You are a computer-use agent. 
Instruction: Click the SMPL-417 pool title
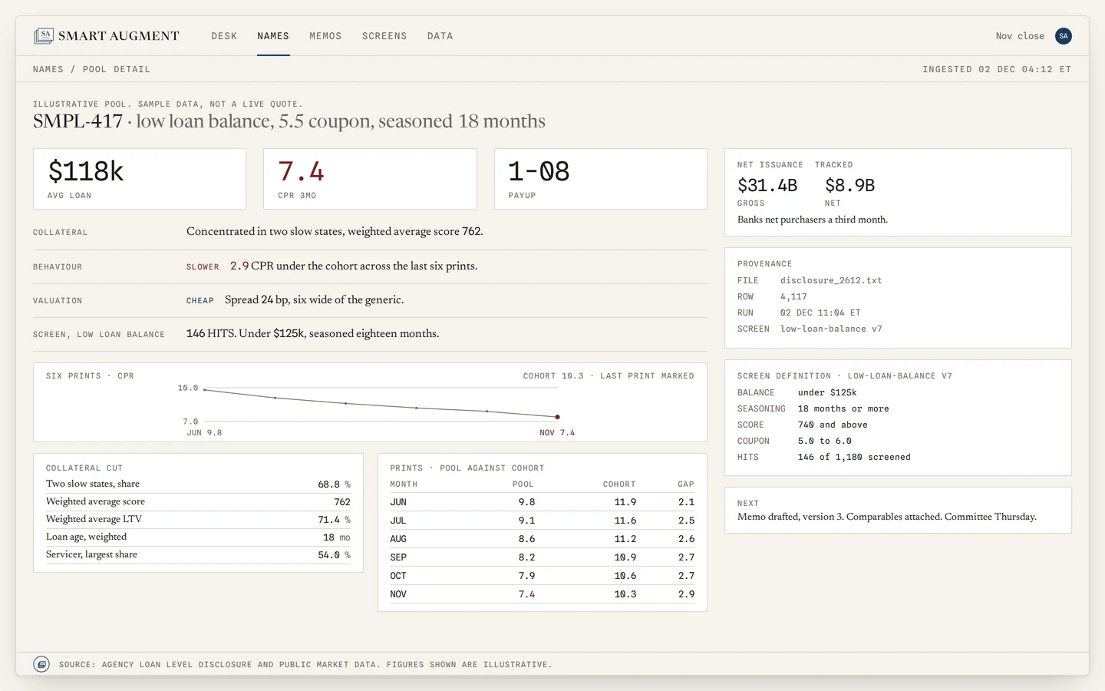78,121
